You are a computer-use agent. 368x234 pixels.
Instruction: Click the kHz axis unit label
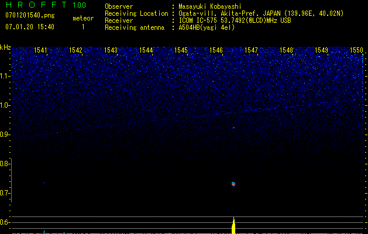pos(5,47)
